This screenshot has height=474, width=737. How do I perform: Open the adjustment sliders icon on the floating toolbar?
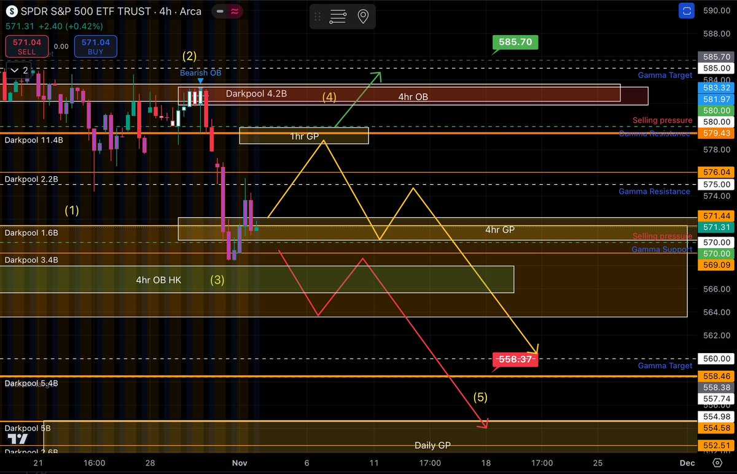pyautogui.click(x=337, y=17)
